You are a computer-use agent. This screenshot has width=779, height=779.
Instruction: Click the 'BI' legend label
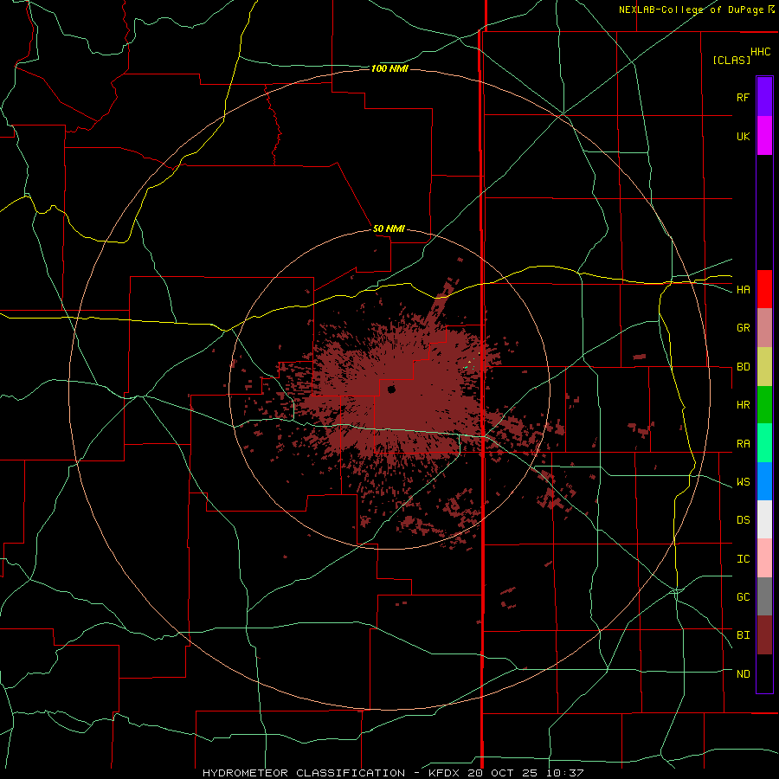click(743, 635)
